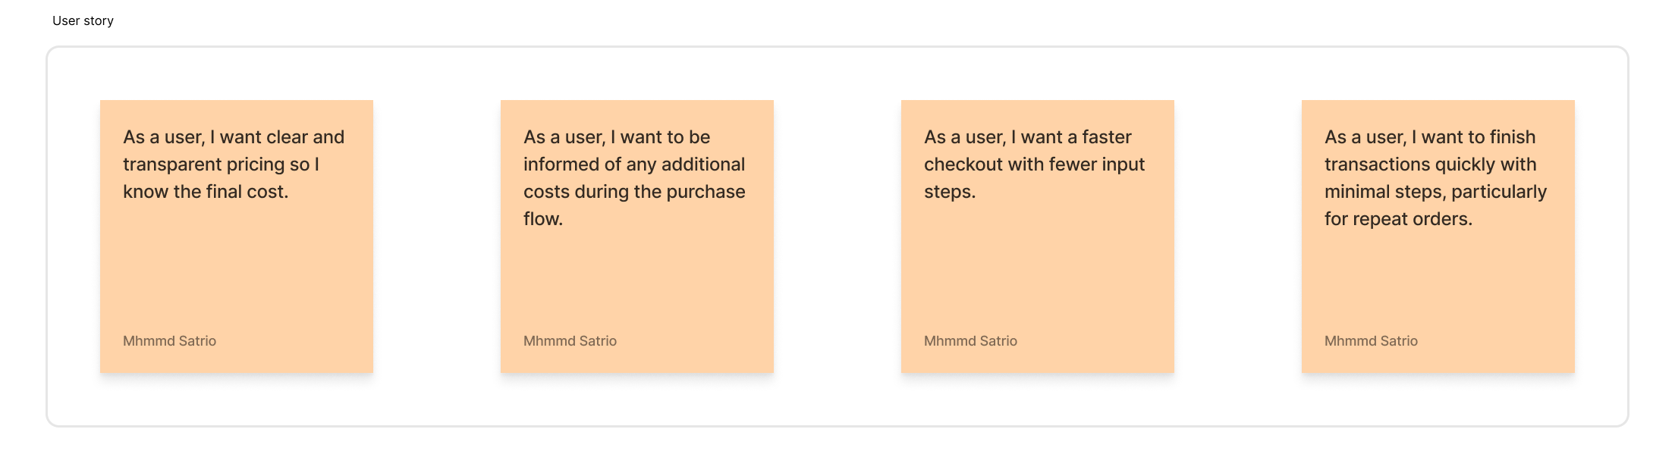Select the "User story" section label
The height and width of the screenshot is (473, 1675).
(83, 21)
